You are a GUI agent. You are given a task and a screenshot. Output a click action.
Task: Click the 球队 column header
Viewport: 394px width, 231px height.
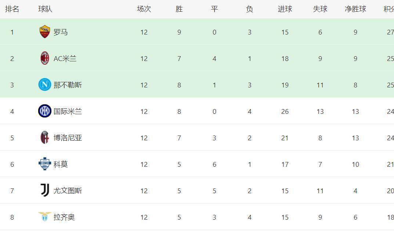click(x=45, y=9)
